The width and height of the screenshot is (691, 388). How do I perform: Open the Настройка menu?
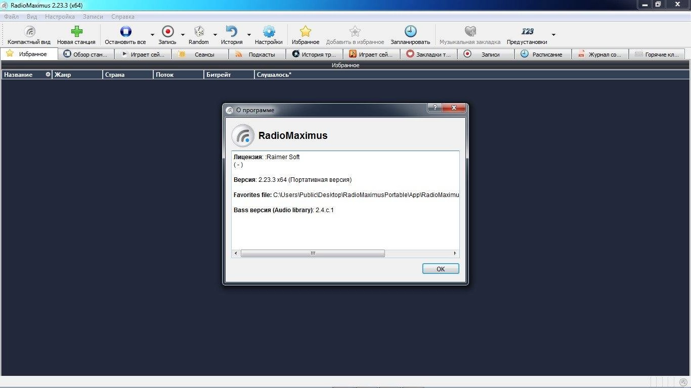point(60,17)
